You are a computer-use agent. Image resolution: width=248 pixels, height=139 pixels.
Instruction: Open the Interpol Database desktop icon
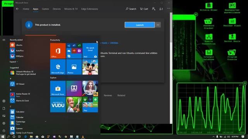click(208, 55)
